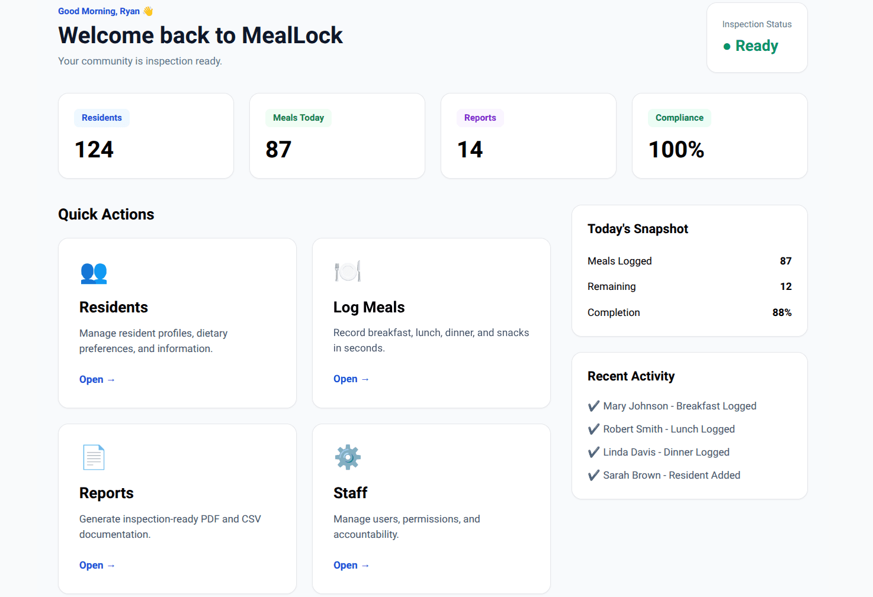Click the 88% completion value

tap(782, 312)
